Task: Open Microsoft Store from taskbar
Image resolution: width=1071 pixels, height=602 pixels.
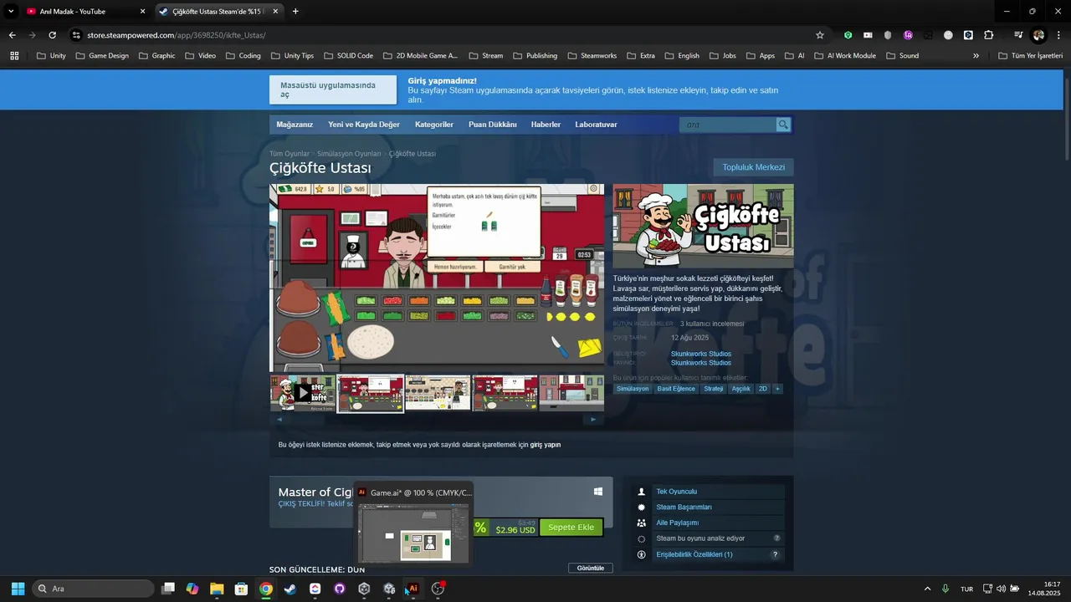Action: [241, 589]
